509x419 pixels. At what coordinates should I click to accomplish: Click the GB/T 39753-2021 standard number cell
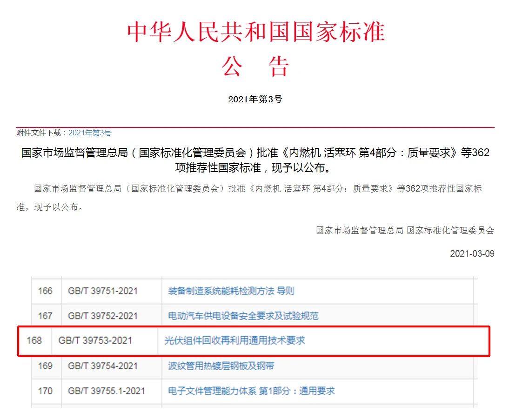point(95,340)
